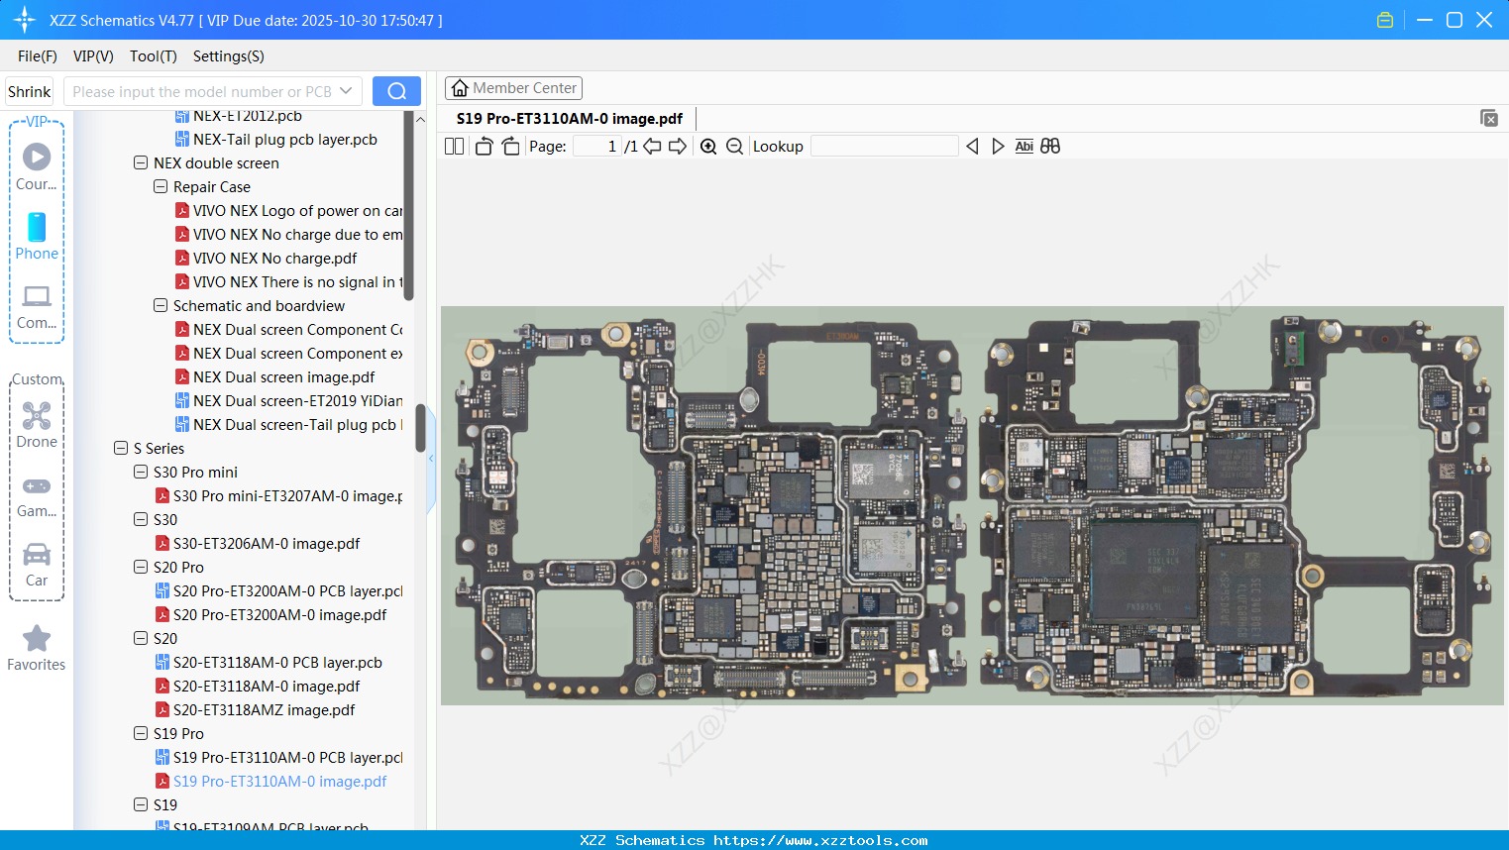
Task: Open the Computer category in the sidebar
Action: point(37,306)
